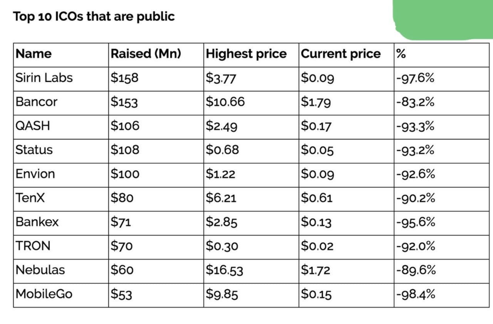The image size is (493, 324).
Task: Click the green shape in the top-right corner
Action: click(x=443, y=18)
